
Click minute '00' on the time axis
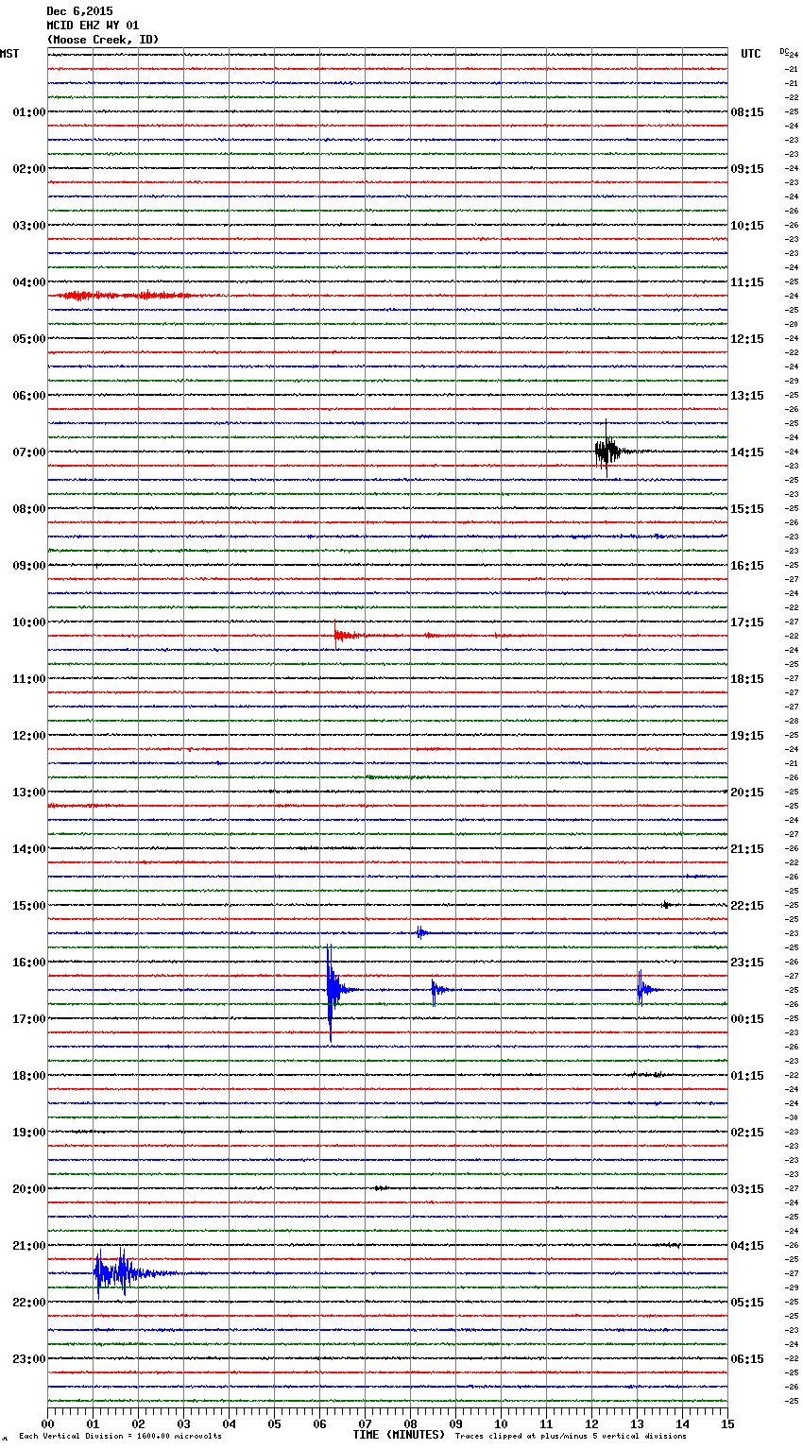[48, 1423]
